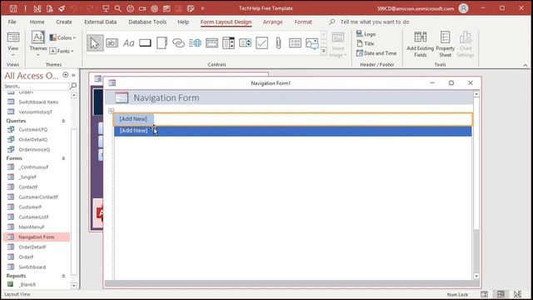Screen dimensions: 533x300
Task: Click the user account avatar icon
Action: point(463,8)
